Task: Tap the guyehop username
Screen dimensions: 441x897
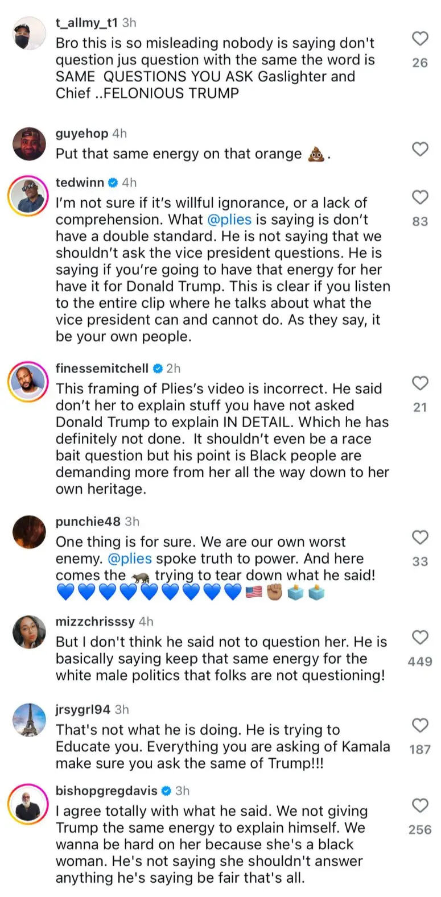Action: tap(81, 134)
